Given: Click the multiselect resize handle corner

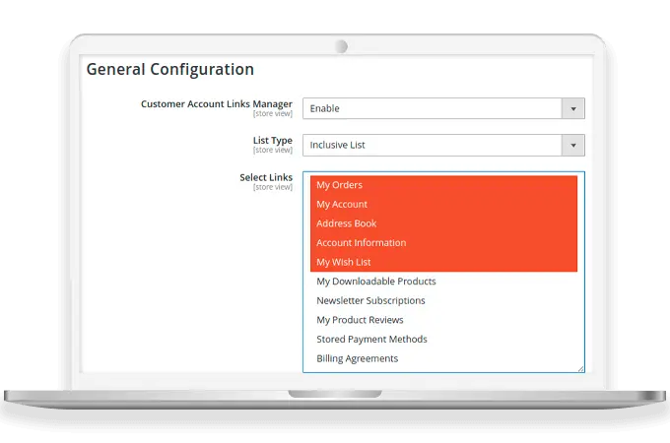Looking at the screenshot, I should [580, 369].
